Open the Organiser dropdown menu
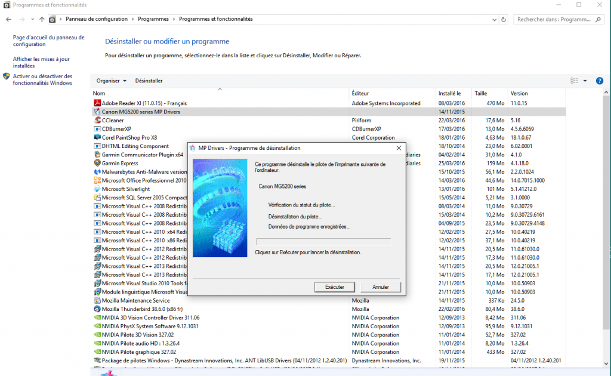The width and height of the screenshot is (611, 376). (112, 81)
